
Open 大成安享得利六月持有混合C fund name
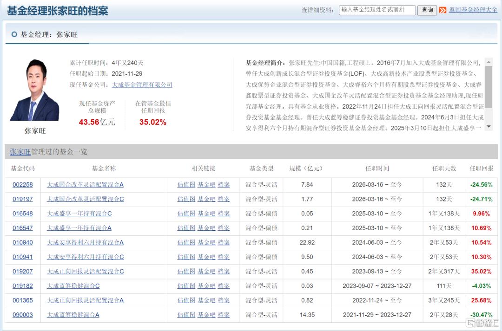pyautogui.click(x=86, y=257)
